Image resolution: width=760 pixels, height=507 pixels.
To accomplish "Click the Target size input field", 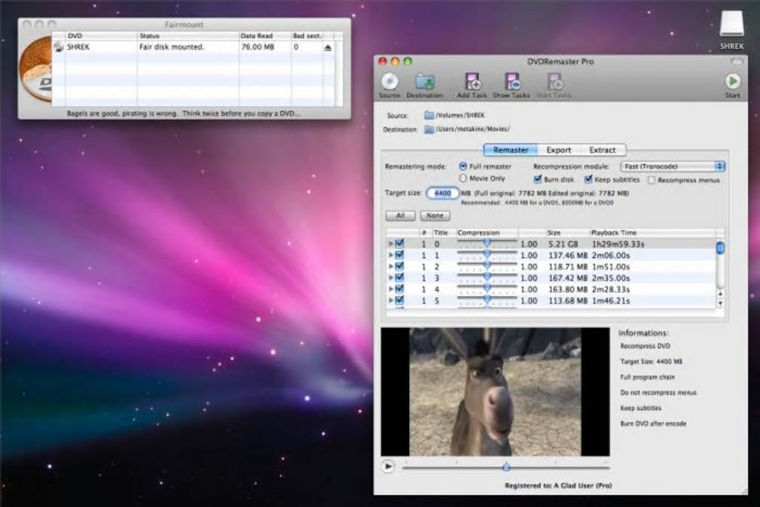I will [443, 193].
